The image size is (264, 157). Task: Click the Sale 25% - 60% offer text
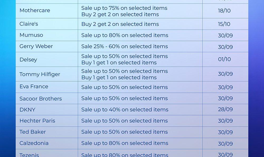[x=125, y=46]
